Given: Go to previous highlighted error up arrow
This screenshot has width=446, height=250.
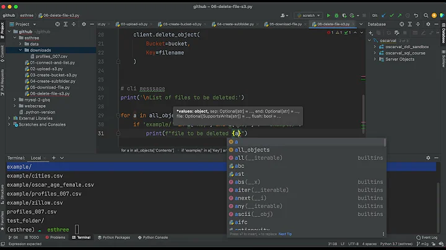Looking at the screenshot, I should [x=355, y=33].
